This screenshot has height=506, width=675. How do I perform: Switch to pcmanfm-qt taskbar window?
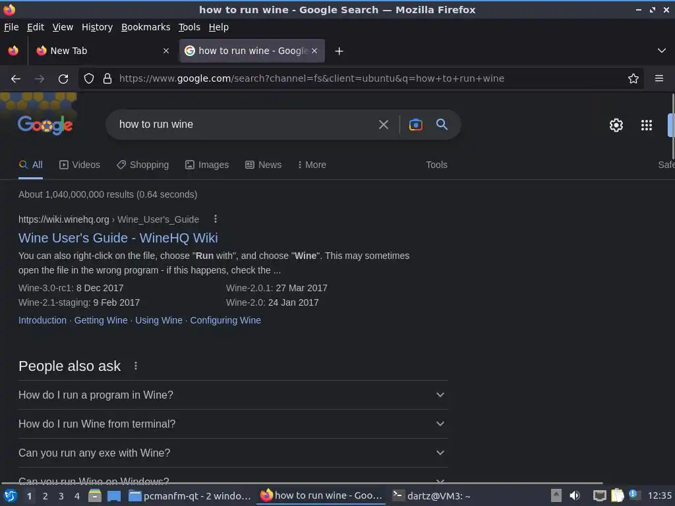pyautogui.click(x=190, y=496)
